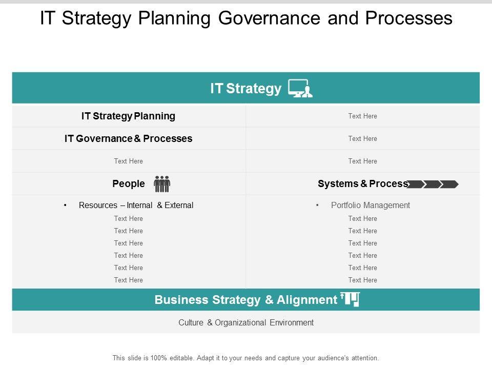
Task: Select the IT Strategy header banner
Action: coord(246,88)
